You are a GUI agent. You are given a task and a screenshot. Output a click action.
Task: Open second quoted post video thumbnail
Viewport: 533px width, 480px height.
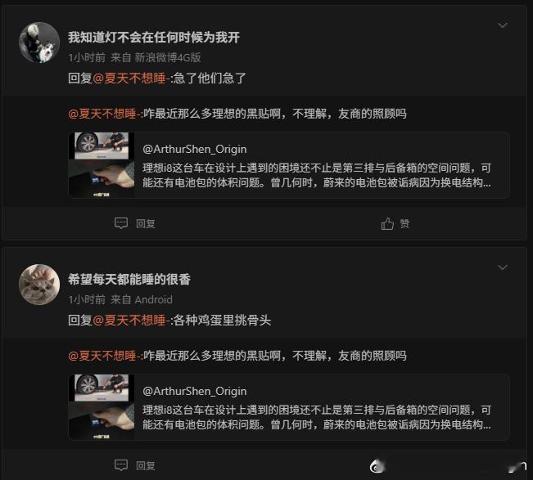coord(102,407)
